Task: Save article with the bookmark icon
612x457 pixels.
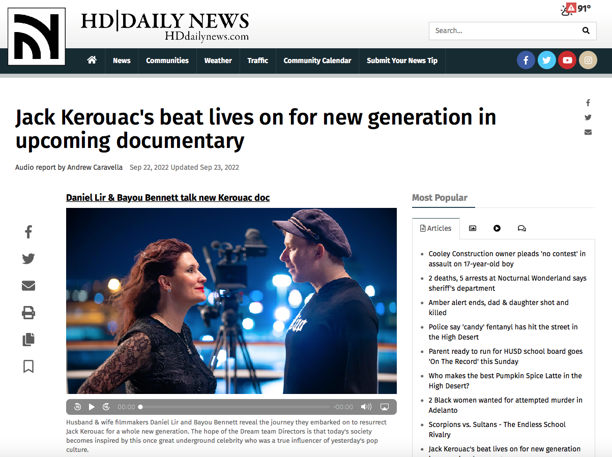Action: (x=28, y=366)
